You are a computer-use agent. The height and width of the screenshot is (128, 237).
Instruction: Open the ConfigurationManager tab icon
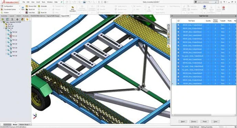pyautogui.click(x=12, y=19)
